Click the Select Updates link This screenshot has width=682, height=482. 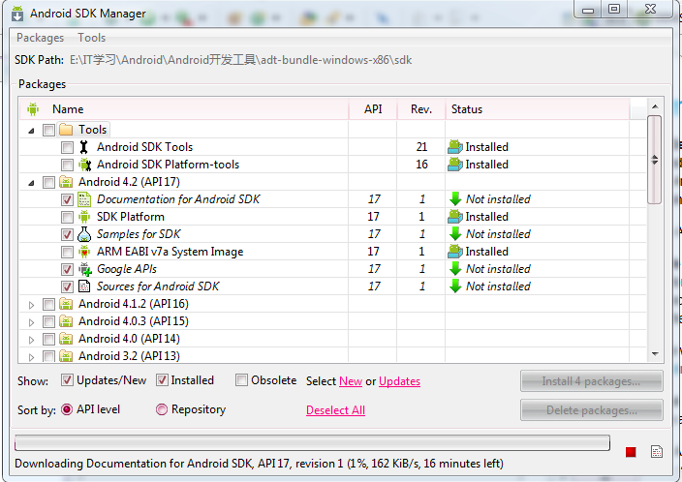click(x=399, y=381)
